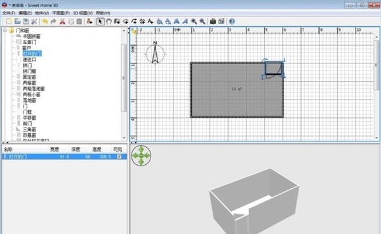381x234 pixels.
Task: Select 打开的门 row in home furniture list
Action: pos(64,157)
